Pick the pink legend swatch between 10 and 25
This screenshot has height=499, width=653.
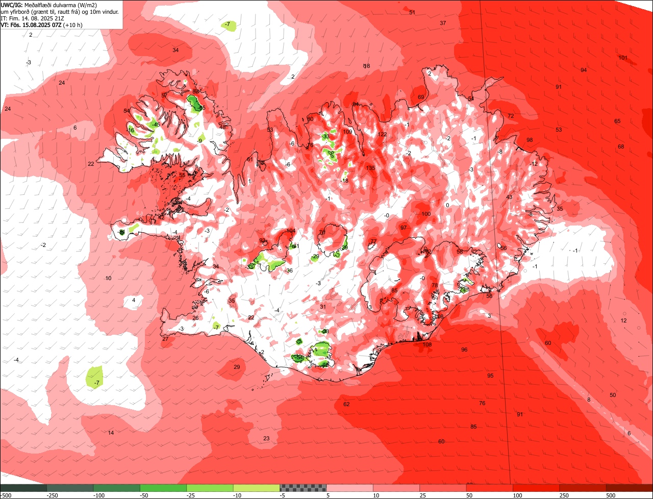pos(396,488)
